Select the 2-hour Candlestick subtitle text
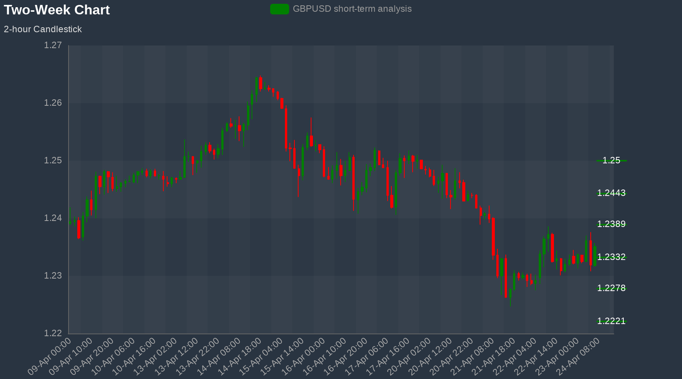Image resolution: width=682 pixels, height=379 pixels. [x=43, y=29]
